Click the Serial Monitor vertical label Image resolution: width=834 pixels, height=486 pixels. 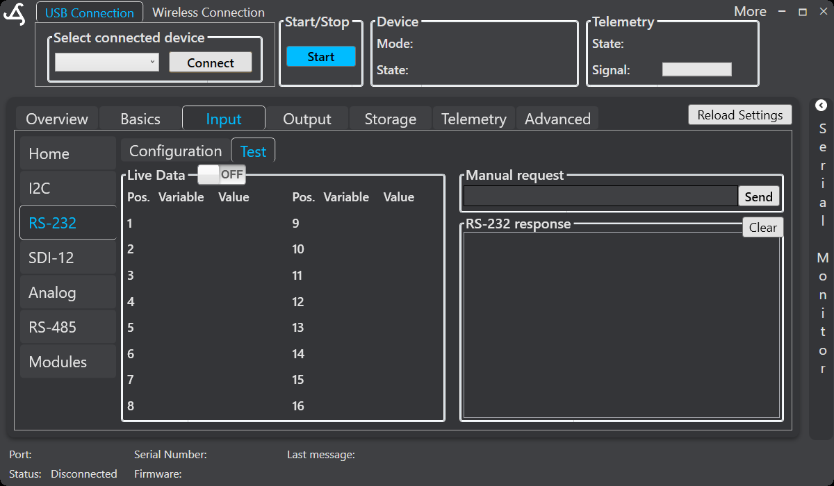tap(823, 249)
